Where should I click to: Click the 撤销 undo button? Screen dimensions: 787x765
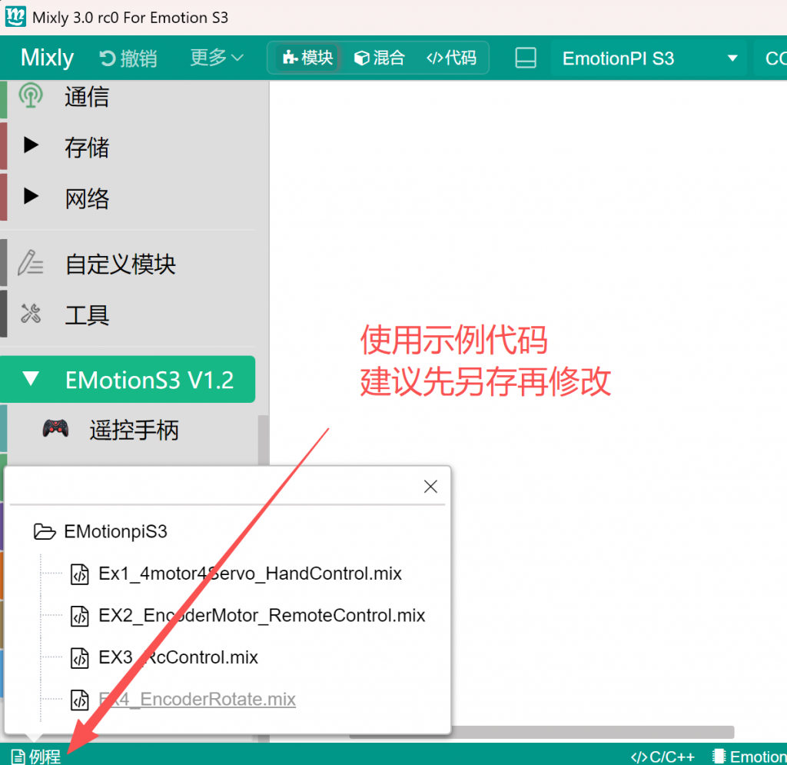pos(128,58)
